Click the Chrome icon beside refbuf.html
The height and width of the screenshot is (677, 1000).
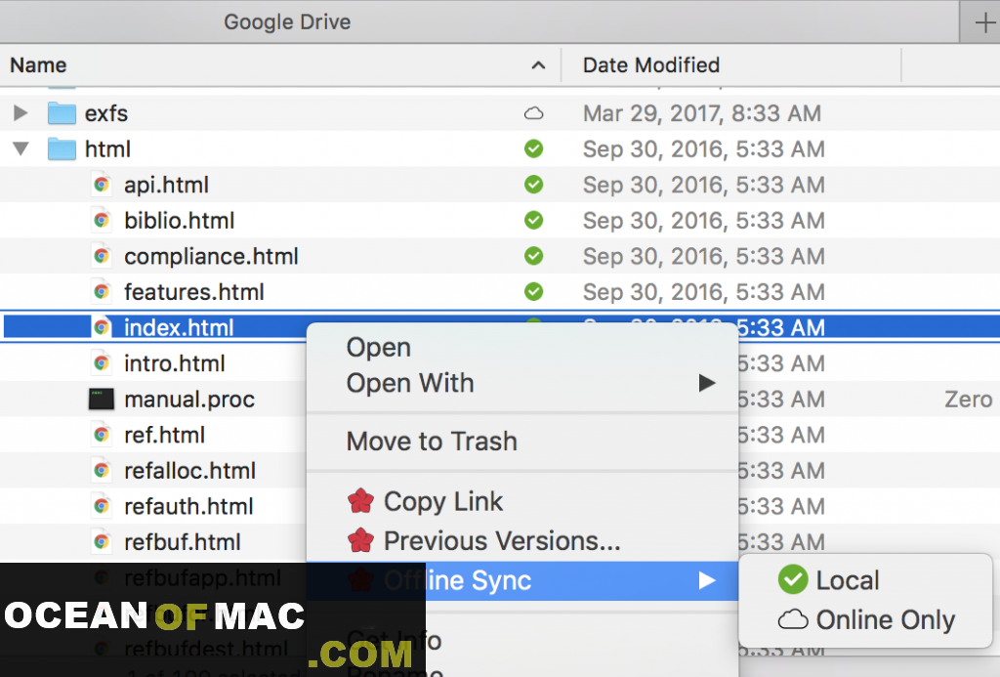[101, 542]
